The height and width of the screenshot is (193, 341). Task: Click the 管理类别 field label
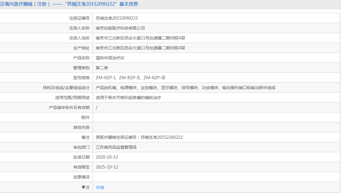(81, 68)
